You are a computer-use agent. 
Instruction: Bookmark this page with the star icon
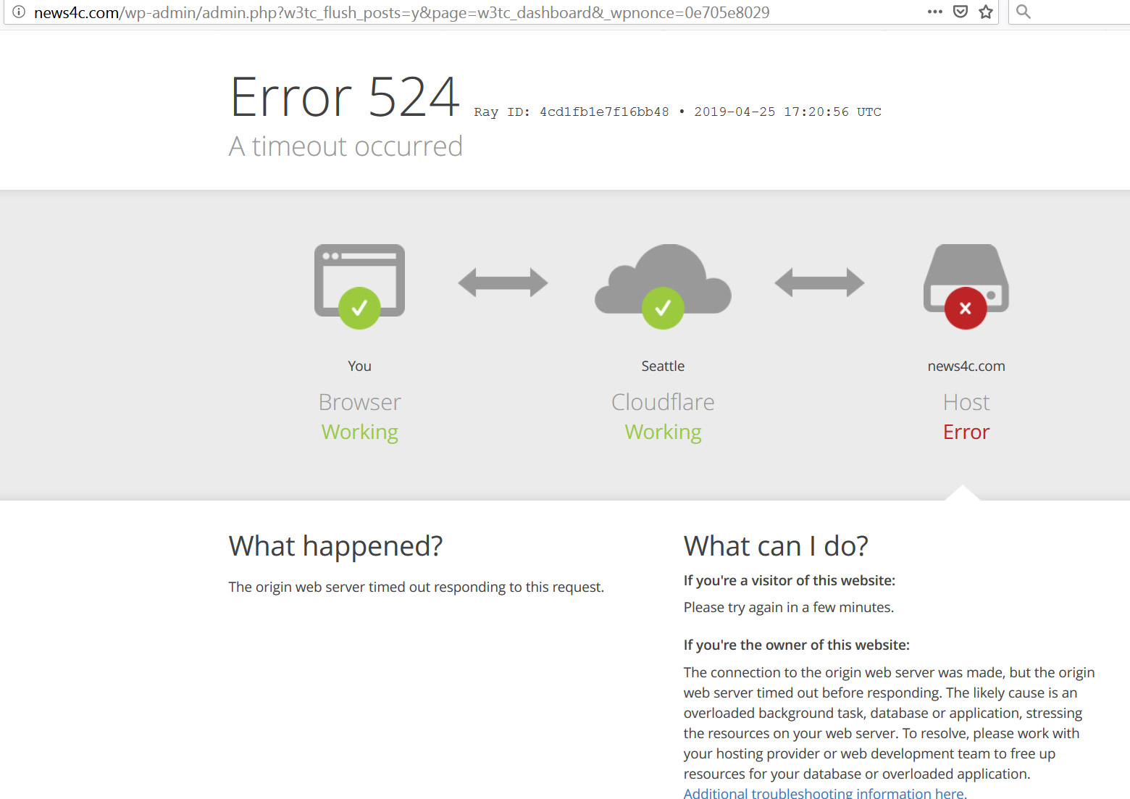tap(986, 12)
